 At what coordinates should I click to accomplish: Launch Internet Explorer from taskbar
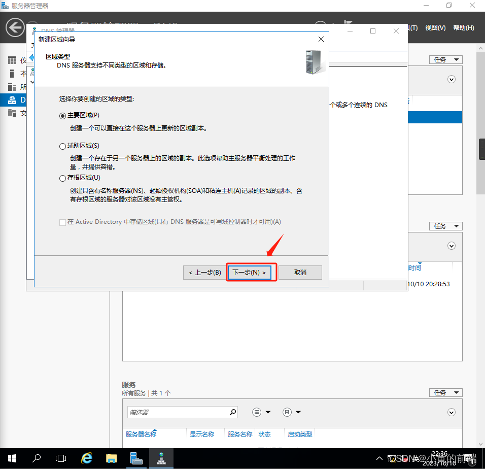tap(87, 458)
